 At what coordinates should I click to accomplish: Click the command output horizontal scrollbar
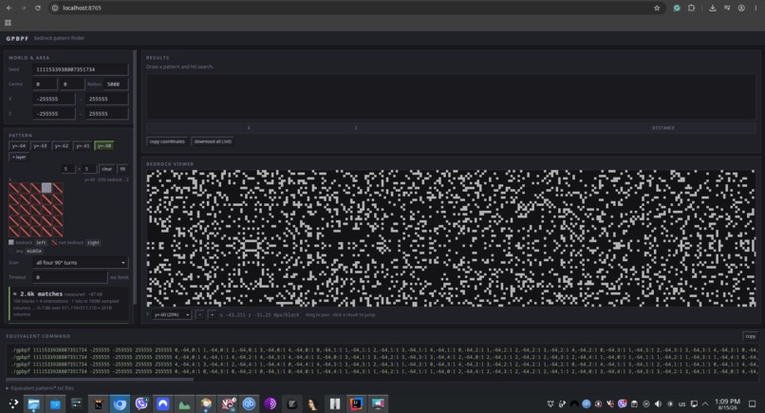click(x=100, y=379)
